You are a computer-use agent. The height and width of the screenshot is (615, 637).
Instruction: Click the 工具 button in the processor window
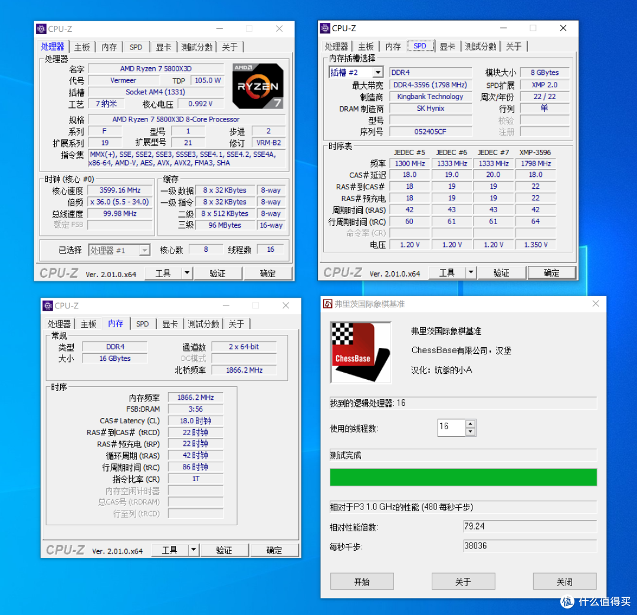point(163,273)
